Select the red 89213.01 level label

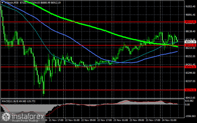[x=190, y=22]
